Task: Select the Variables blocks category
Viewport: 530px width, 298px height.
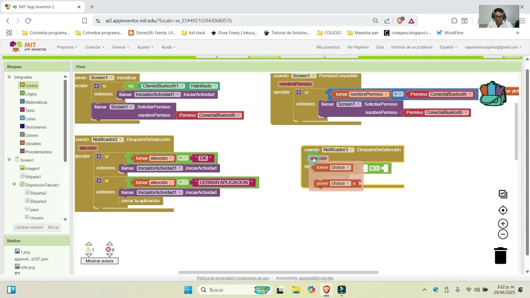Action: (x=33, y=144)
